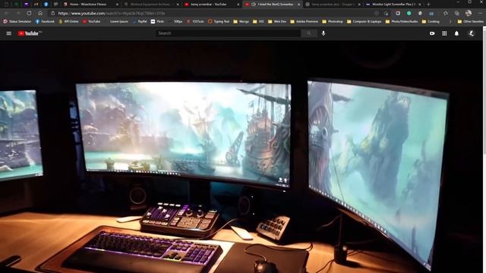Click the browser home icon

click(x=40, y=14)
